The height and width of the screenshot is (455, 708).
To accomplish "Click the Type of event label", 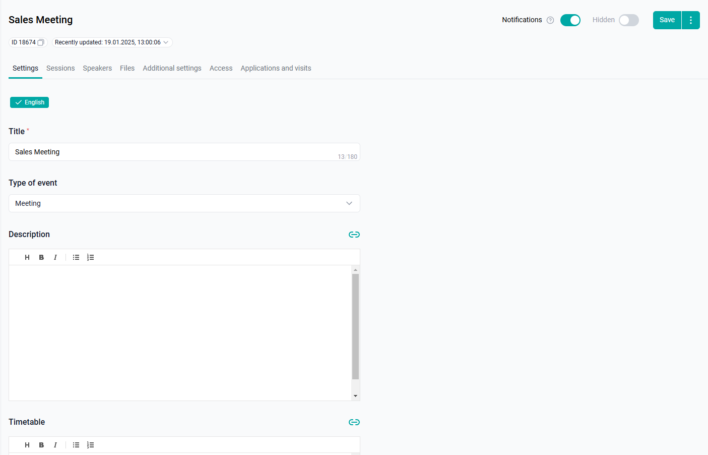I will click(x=33, y=183).
